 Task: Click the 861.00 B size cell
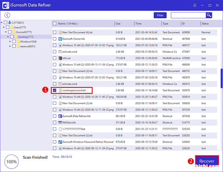(120, 116)
